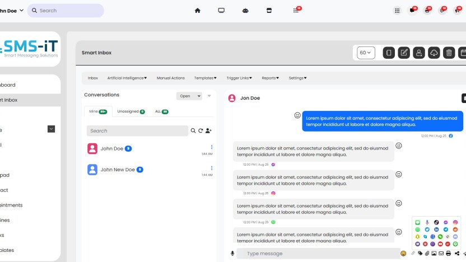The image size is (466, 262).
Task: Refresh the conversations list
Action: click(201, 130)
